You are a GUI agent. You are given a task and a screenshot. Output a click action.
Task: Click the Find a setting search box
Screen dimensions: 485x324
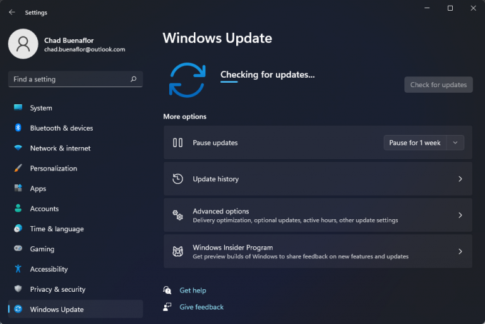(76, 79)
